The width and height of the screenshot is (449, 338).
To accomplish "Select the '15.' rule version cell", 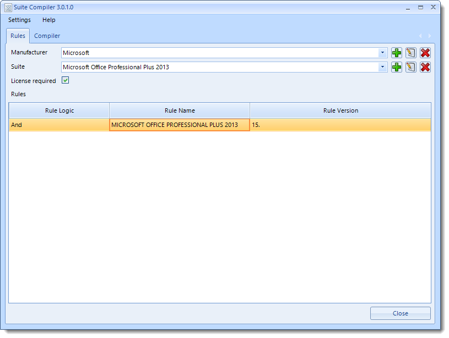I will pyautogui.click(x=340, y=125).
